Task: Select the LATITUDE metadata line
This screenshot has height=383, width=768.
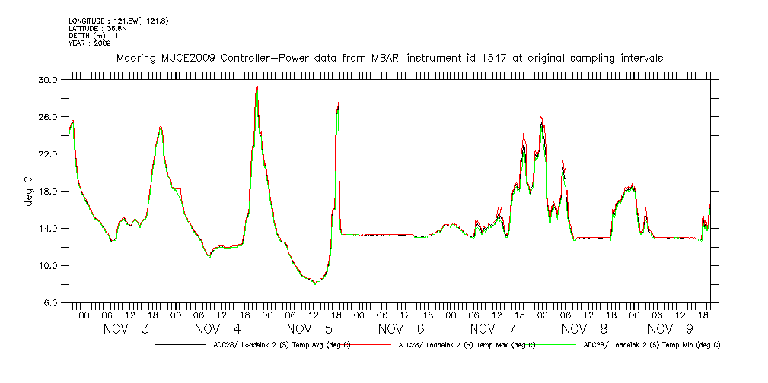Action: pos(94,28)
